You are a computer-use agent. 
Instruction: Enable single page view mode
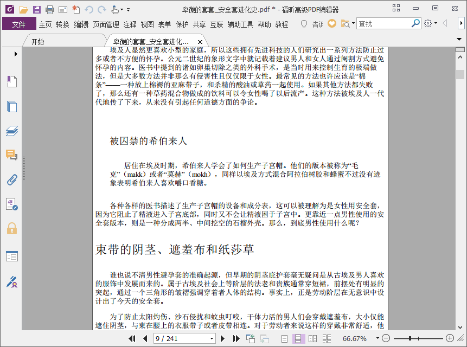coord(284,339)
